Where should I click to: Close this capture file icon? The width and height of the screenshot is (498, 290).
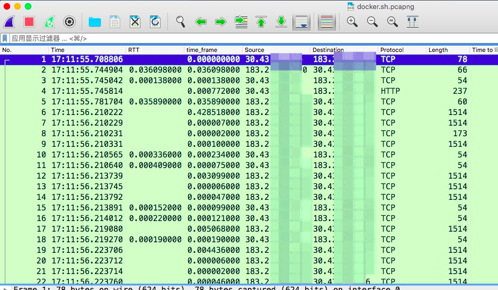click(135, 22)
